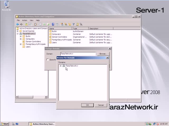The height and width of the screenshot is (126, 169).
Task: Click the leftmost system tray icon
Action: [147, 124]
